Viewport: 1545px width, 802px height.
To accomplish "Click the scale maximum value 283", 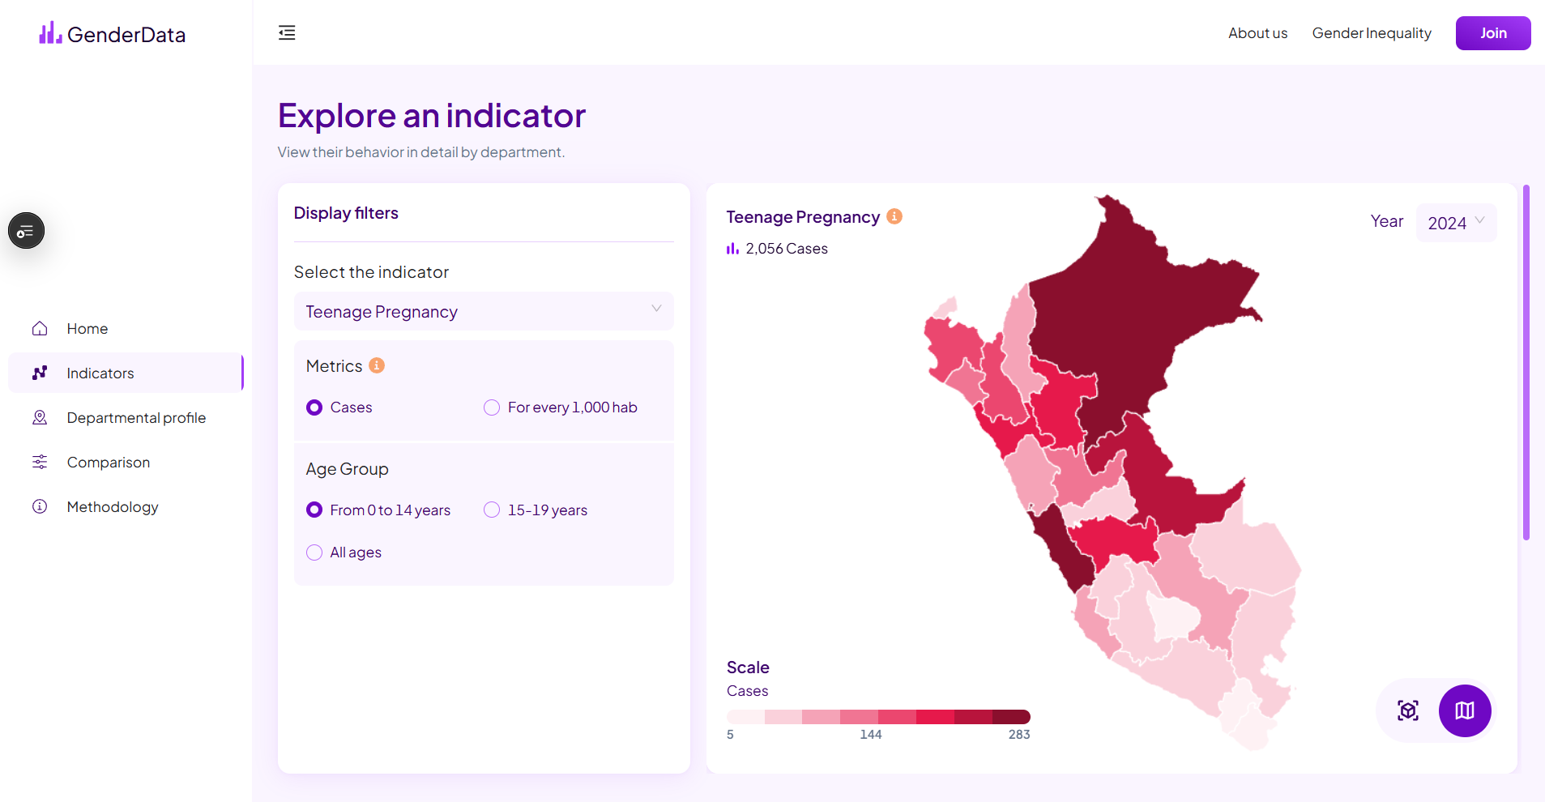I will click(x=1019, y=735).
